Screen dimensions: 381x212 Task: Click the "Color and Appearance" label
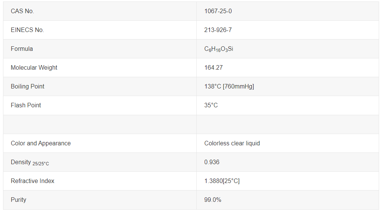(41, 143)
